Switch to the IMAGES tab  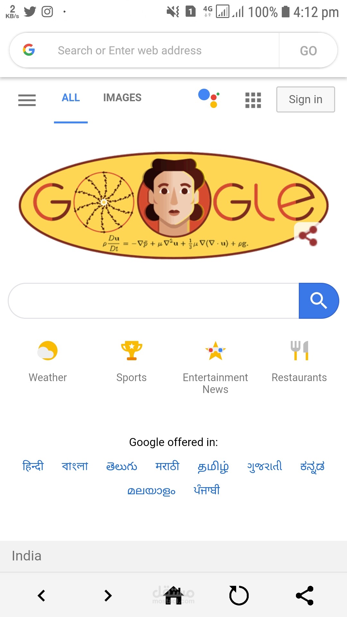122,97
